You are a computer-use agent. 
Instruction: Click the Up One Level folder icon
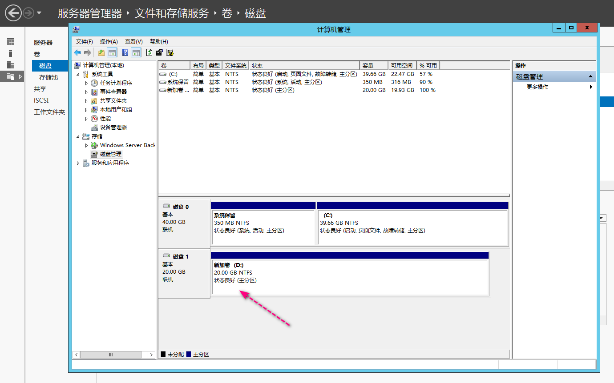pos(101,53)
